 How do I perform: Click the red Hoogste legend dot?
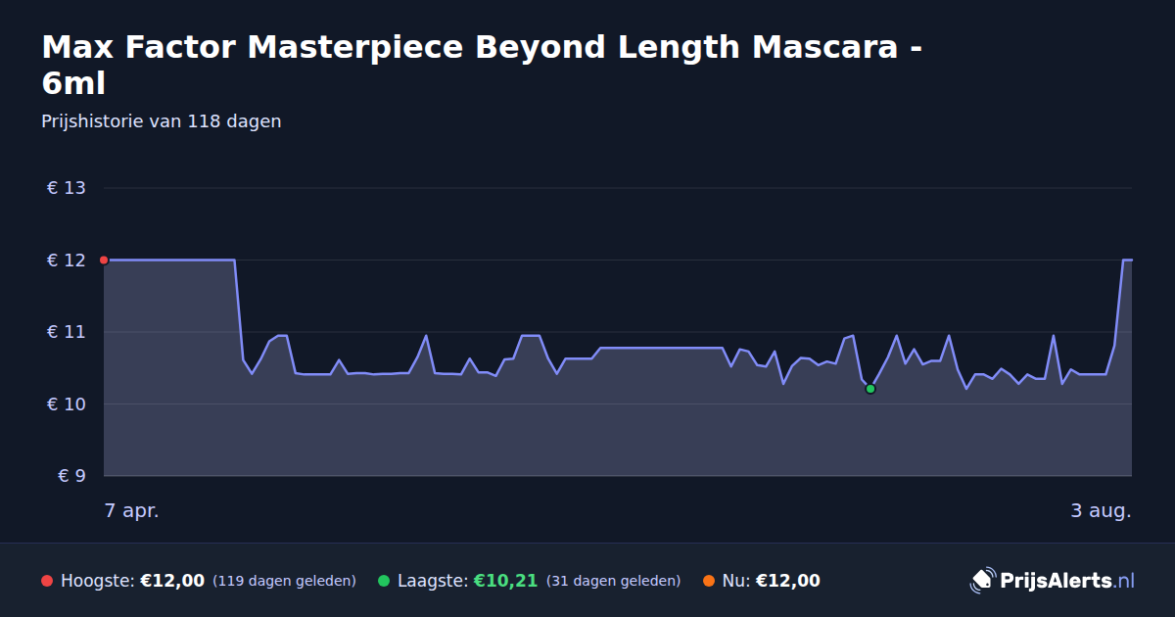pyautogui.click(x=47, y=581)
